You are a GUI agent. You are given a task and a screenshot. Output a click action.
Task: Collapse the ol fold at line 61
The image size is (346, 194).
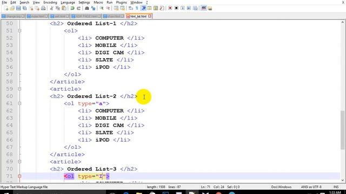coord(19,103)
